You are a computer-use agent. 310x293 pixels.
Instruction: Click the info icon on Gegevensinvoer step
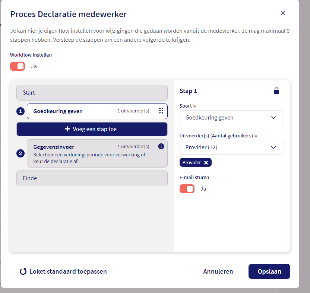(x=161, y=146)
